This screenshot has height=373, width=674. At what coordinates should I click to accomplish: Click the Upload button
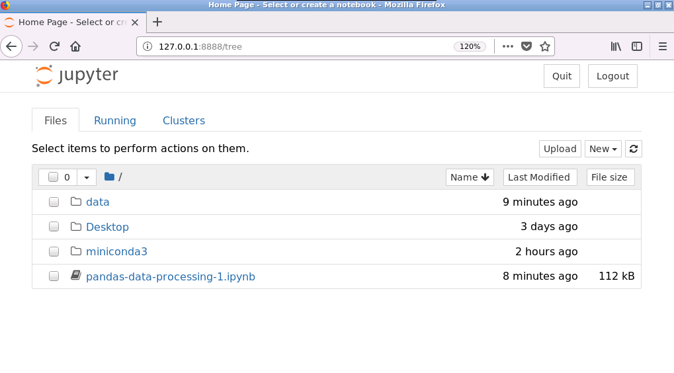click(560, 149)
